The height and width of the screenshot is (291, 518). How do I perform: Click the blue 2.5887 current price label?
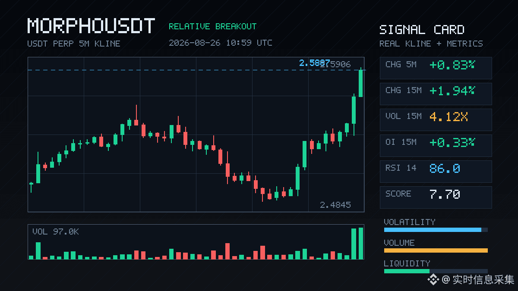(x=315, y=63)
